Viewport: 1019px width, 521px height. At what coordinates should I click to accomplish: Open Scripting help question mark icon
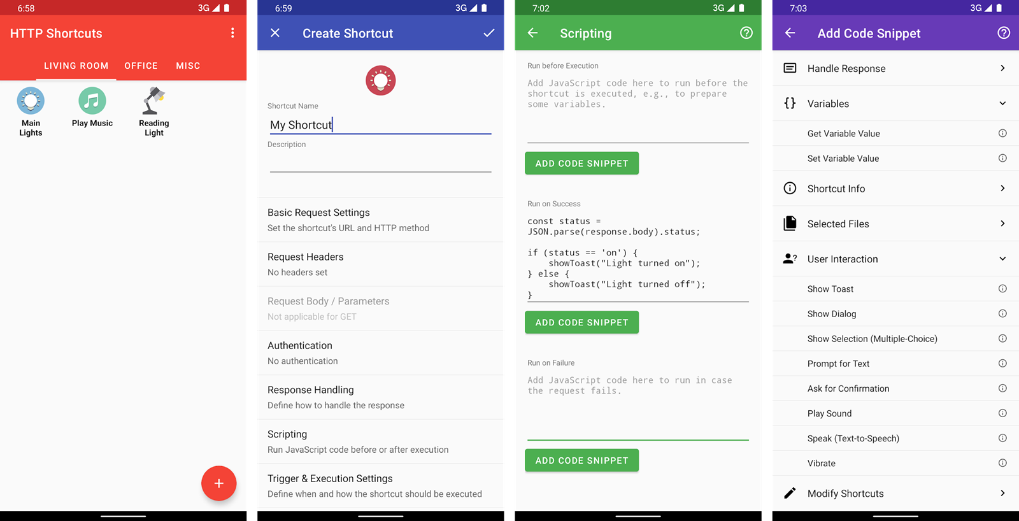pyautogui.click(x=746, y=33)
